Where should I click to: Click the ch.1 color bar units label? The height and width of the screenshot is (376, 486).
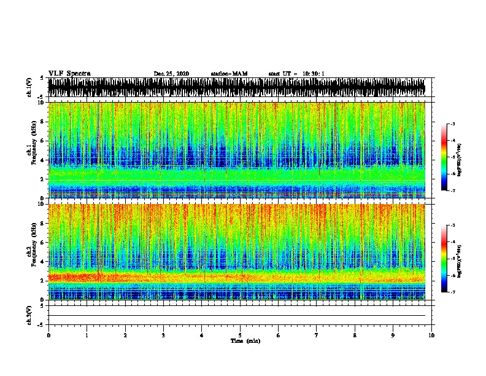tap(460, 160)
